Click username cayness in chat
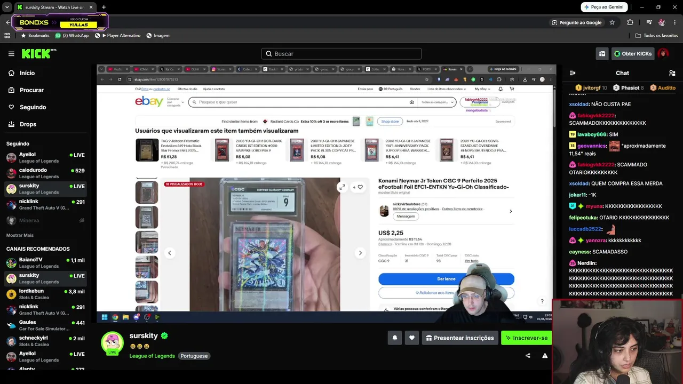This screenshot has width=683, height=384. (580, 252)
